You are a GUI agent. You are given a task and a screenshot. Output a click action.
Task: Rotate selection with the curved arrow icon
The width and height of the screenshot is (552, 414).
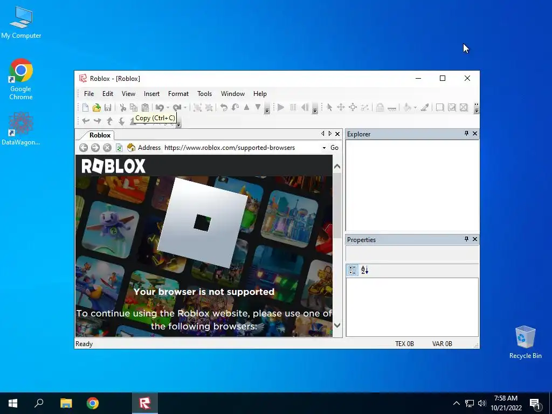pyautogui.click(x=224, y=107)
